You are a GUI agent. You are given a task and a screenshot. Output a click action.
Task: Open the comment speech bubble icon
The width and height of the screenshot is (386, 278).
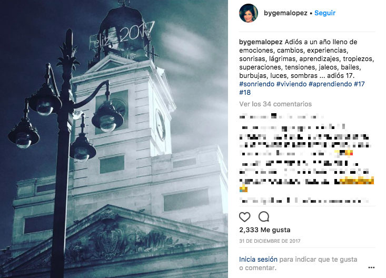pos(264,217)
